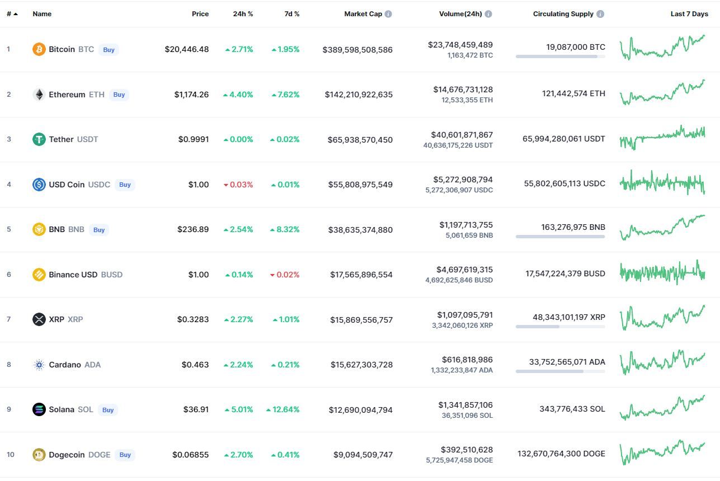Click the Buy button for BNB
Image resolution: width=720 pixels, height=481 pixels.
point(99,230)
